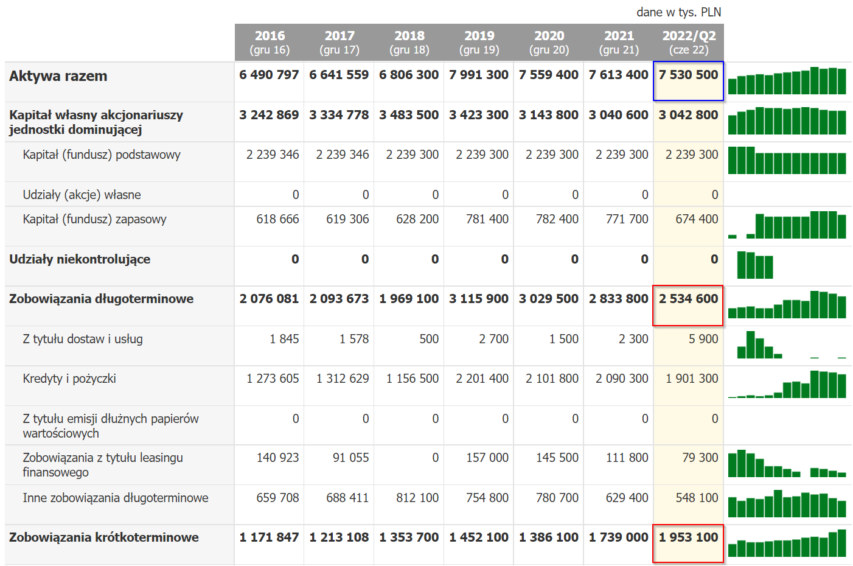Select the equity value 3 042 800
This screenshot has width=853, height=566.
pos(688,115)
